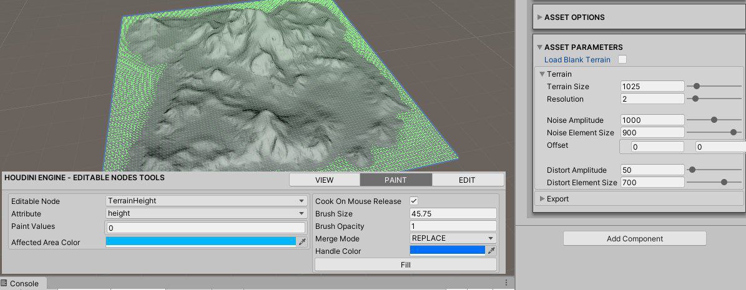Image resolution: width=746 pixels, height=290 pixels.
Task: Click the 'Editable Node' label
Action: tap(35, 201)
